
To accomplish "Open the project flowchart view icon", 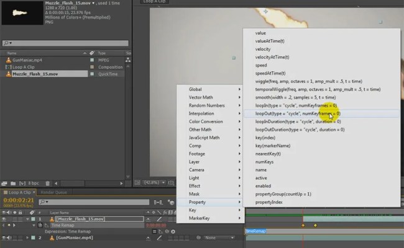I will coord(128,60).
